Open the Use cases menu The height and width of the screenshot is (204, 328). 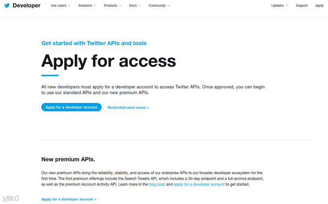(x=60, y=6)
